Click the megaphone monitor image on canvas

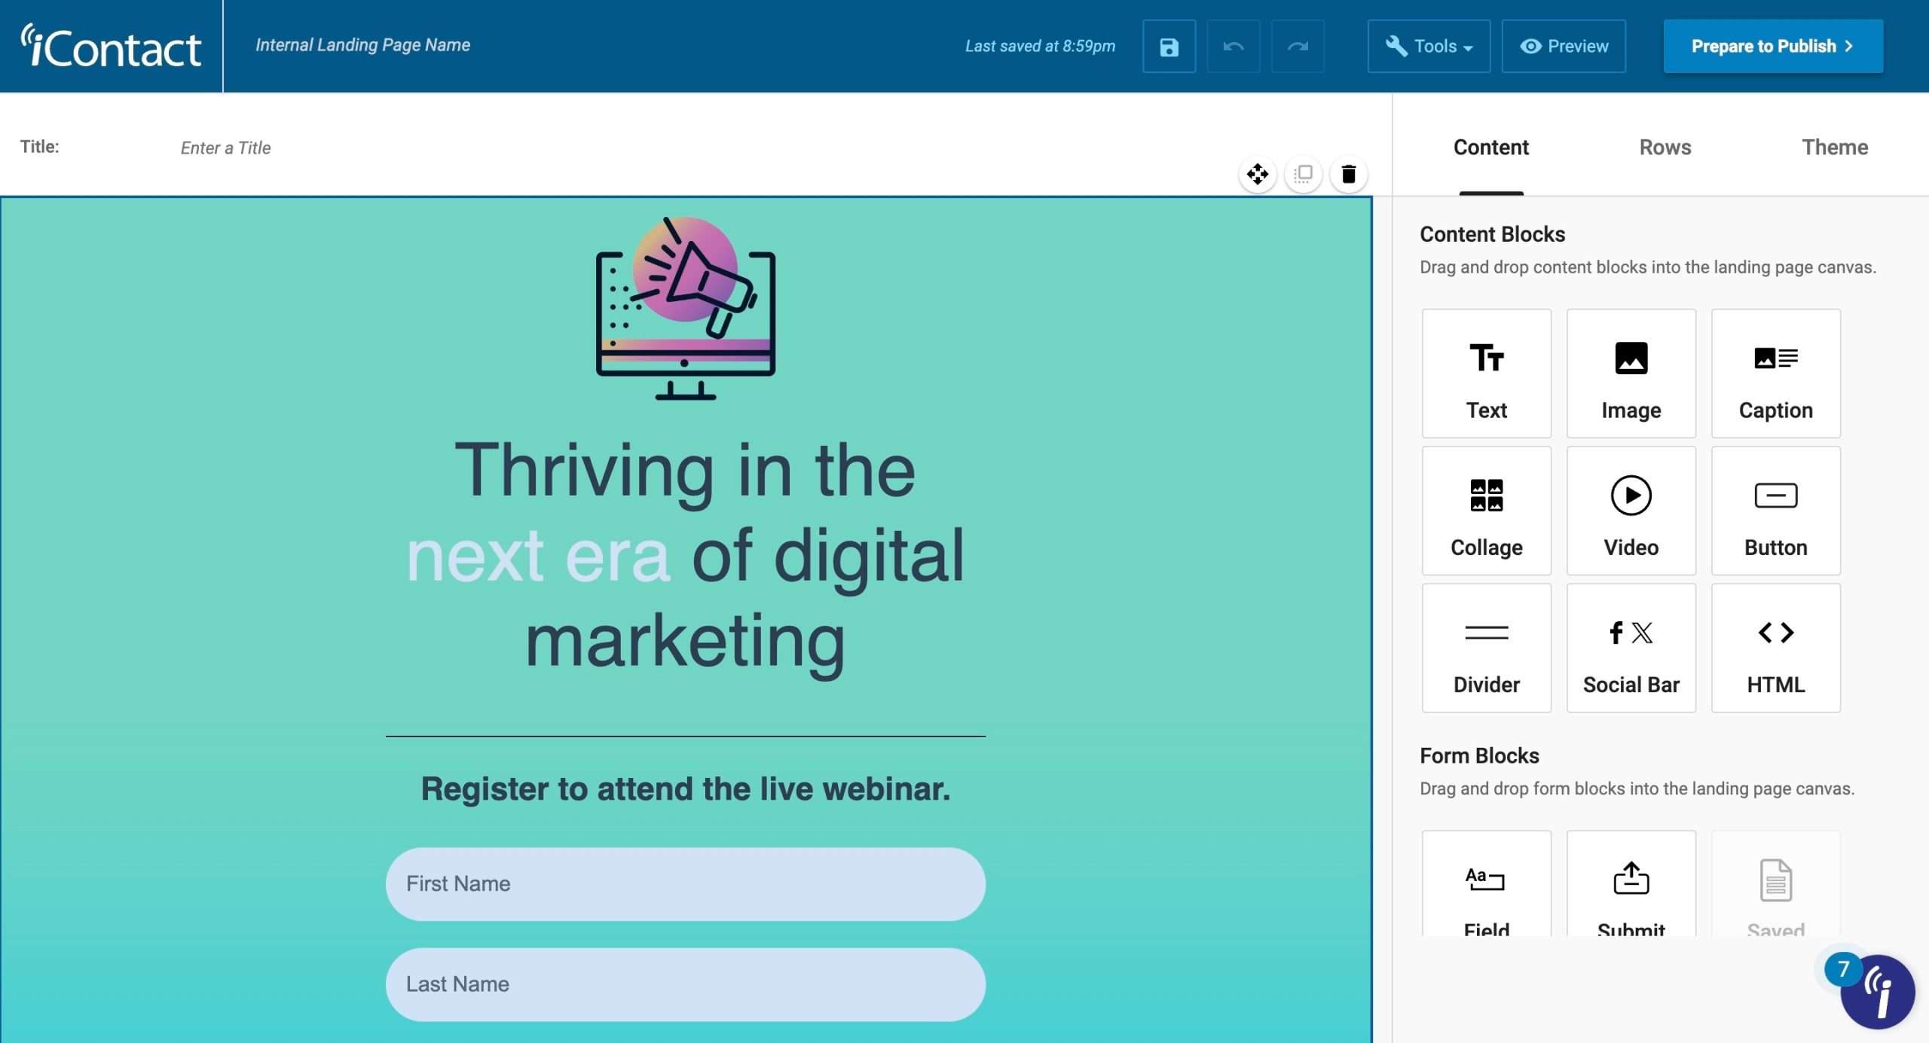(685, 308)
